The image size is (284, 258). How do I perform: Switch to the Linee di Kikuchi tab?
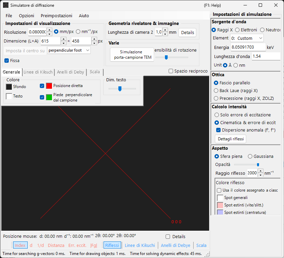click(38, 72)
